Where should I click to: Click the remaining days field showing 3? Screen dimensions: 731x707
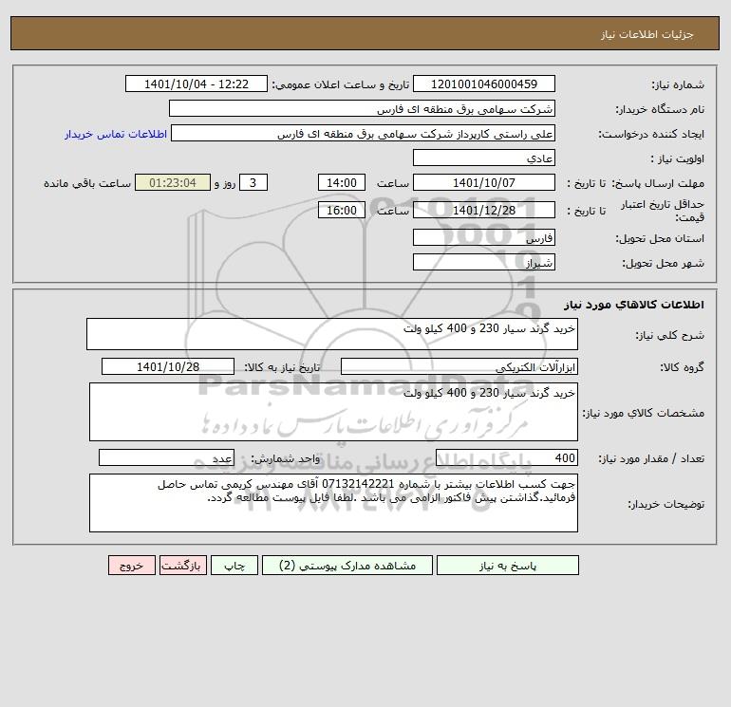point(253,183)
